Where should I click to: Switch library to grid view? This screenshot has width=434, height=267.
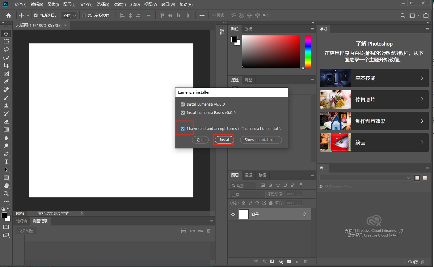417,178
